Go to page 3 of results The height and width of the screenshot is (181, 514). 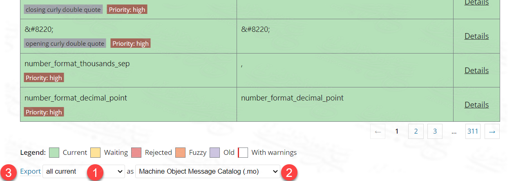click(x=435, y=132)
